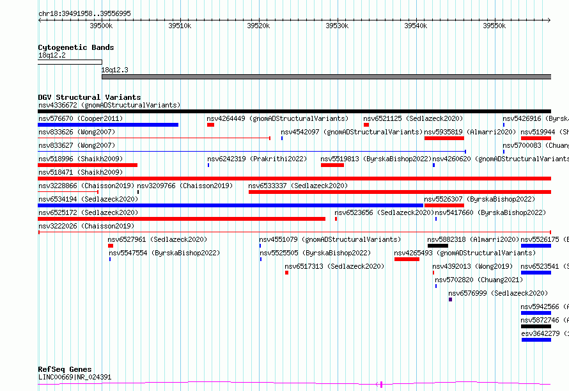Select nsv4392013 (Wong2019) label
The height and width of the screenshot is (391, 569).
click(x=472, y=266)
